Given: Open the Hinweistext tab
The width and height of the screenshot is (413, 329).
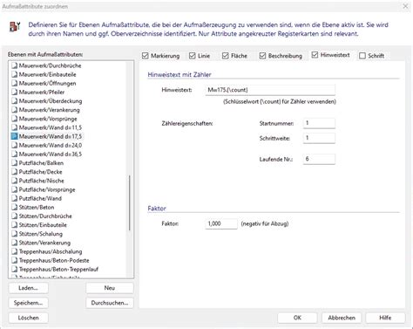Looking at the screenshot, I should [x=335, y=55].
